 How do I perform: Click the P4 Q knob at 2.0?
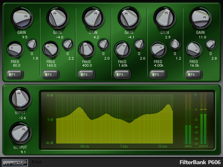pyautogui.click(x=139, y=44)
